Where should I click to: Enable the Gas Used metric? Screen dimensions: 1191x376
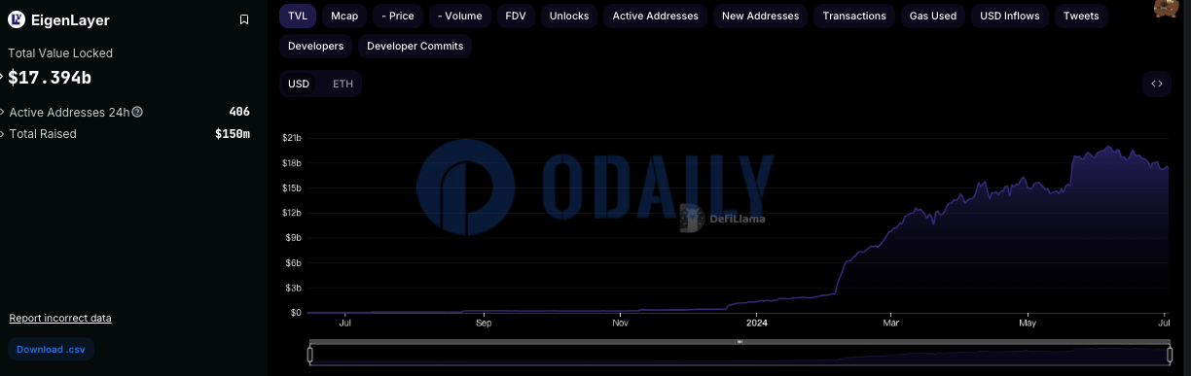pyautogui.click(x=933, y=16)
